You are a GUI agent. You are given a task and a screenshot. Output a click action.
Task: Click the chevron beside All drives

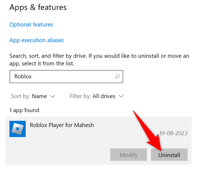[x=121, y=96]
